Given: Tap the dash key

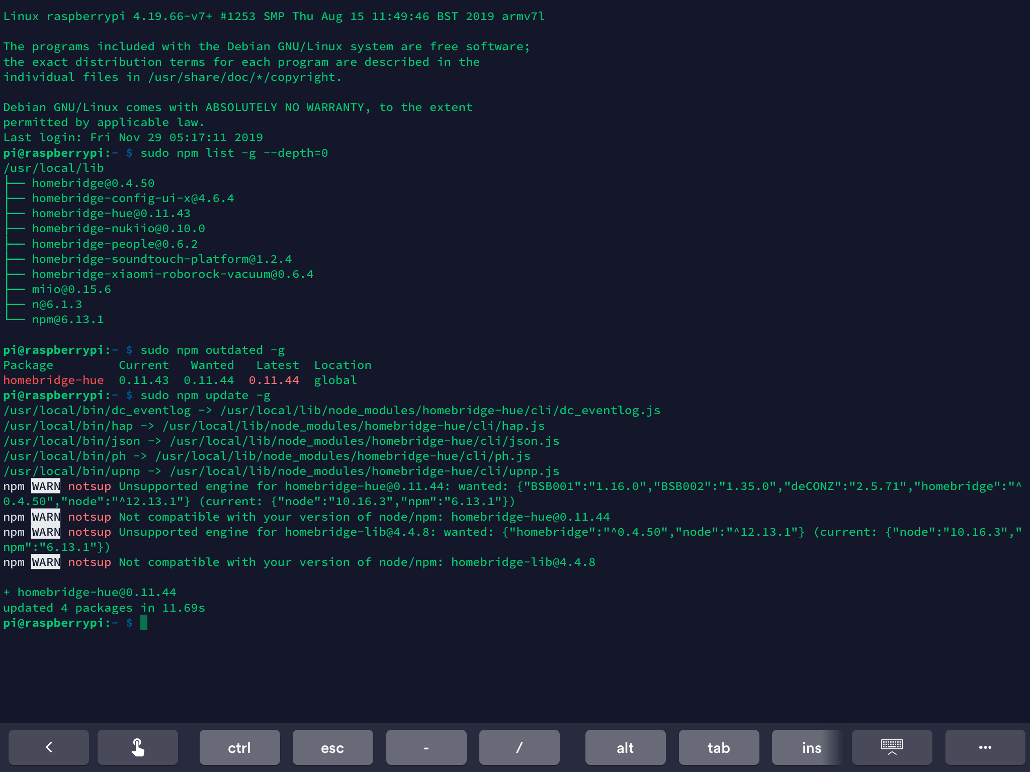Looking at the screenshot, I should tap(426, 747).
